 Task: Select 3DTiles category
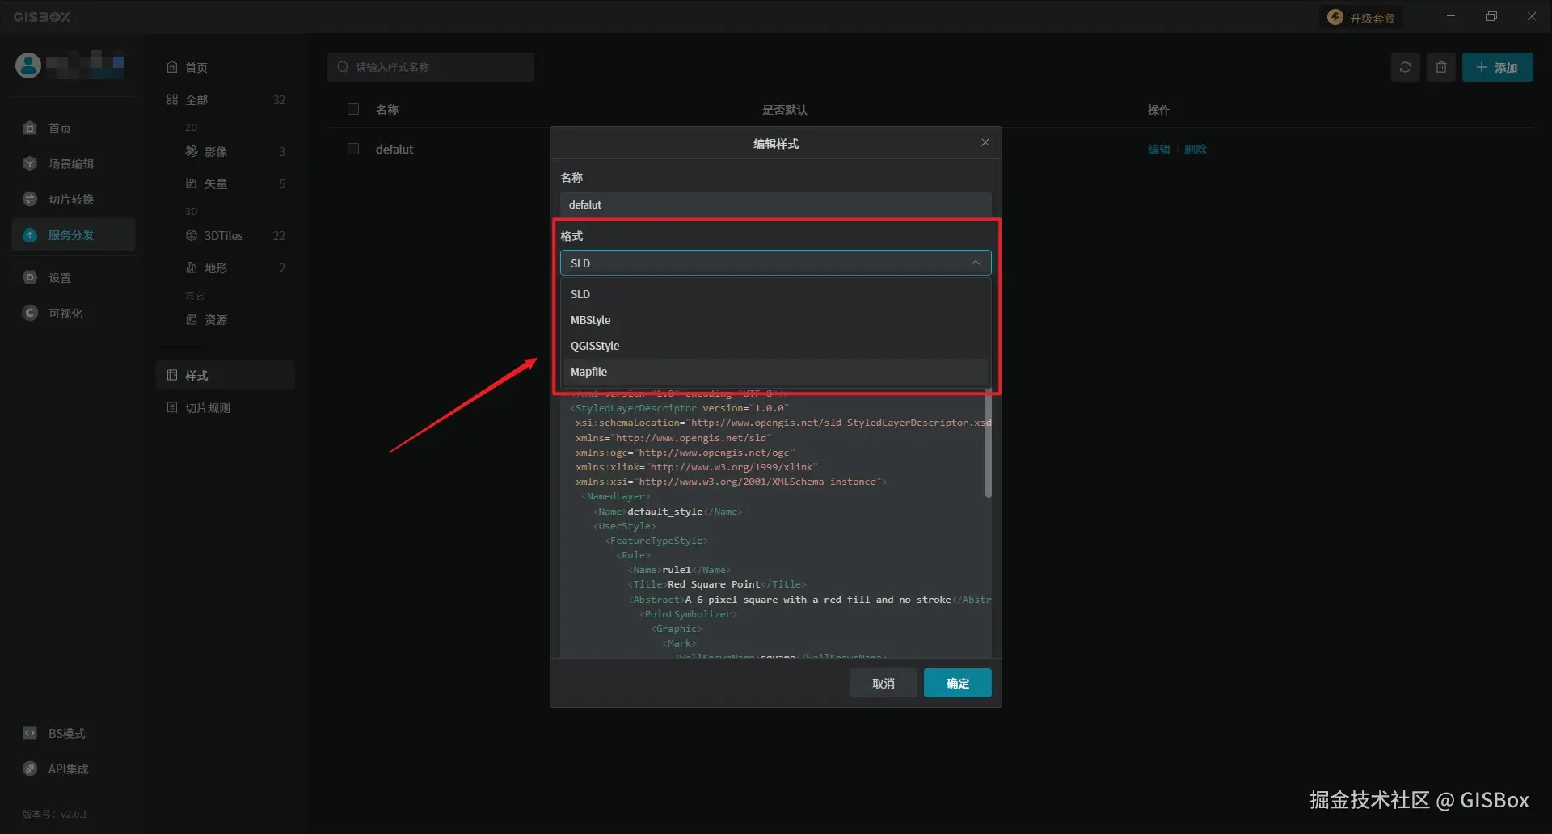[234, 236]
